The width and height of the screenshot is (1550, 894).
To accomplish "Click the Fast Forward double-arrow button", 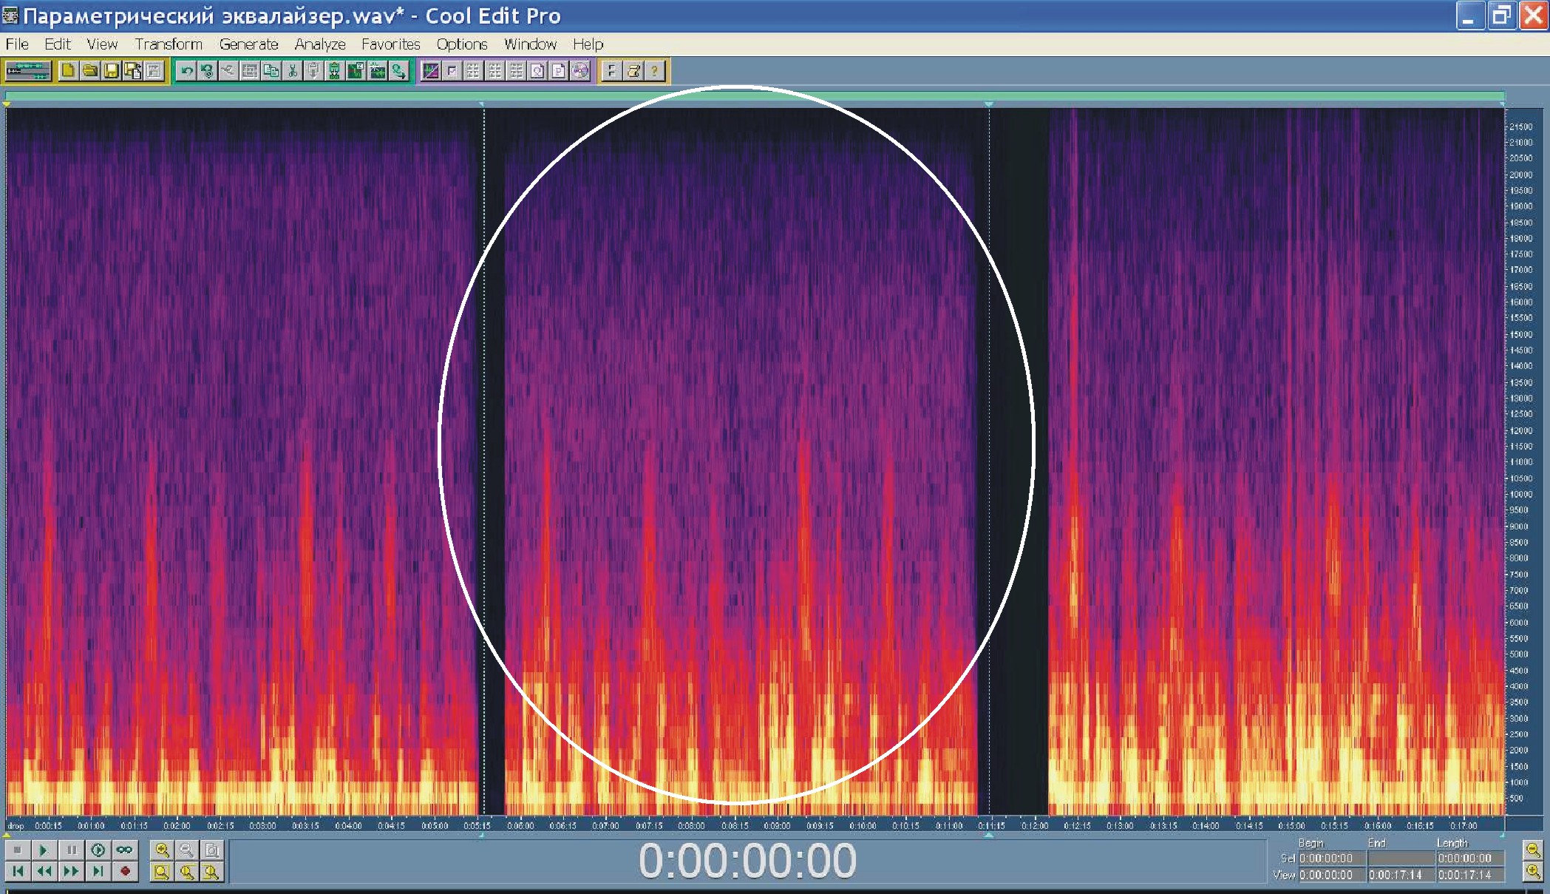I will [x=71, y=871].
